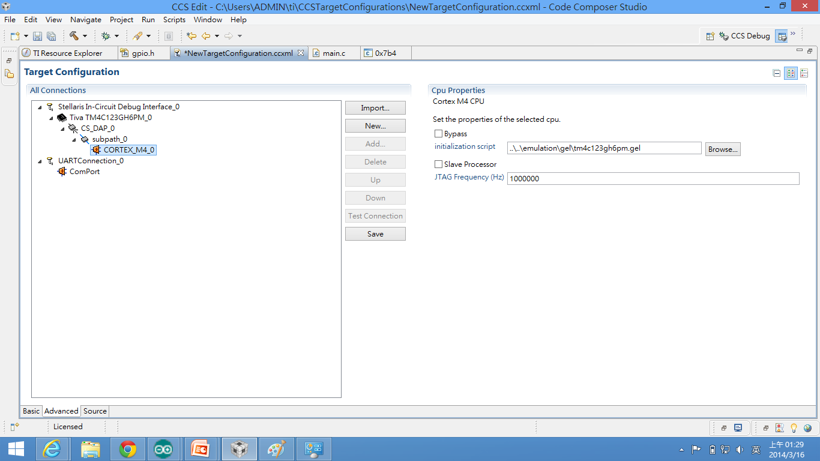Collapse the Stellaris In-Circuit Debug Interface_0 node

pyautogui.click(x=40, y=107)
